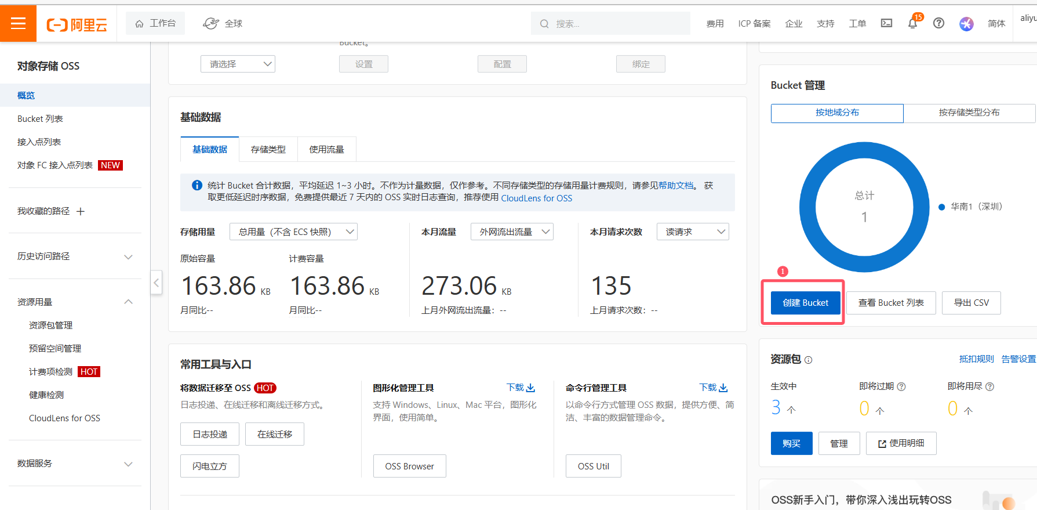Open the 帮助文档 link

pyautogui.click(x=676, y=185)
